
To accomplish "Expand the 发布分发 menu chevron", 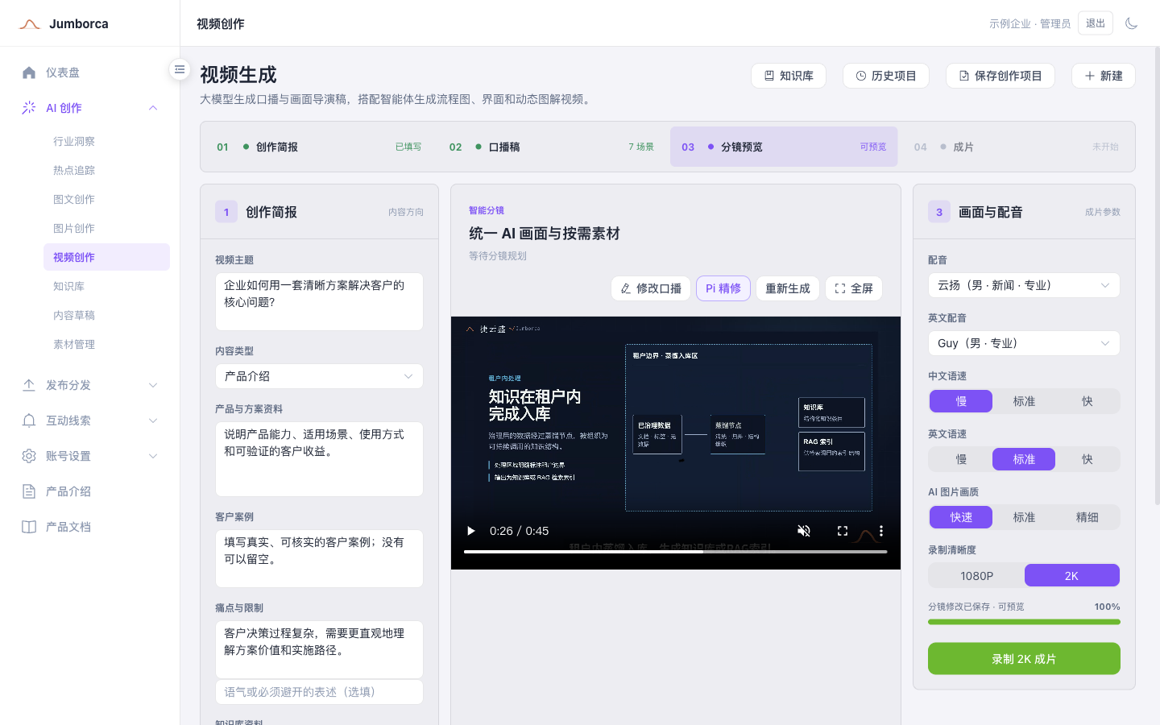I will [153, 385].
